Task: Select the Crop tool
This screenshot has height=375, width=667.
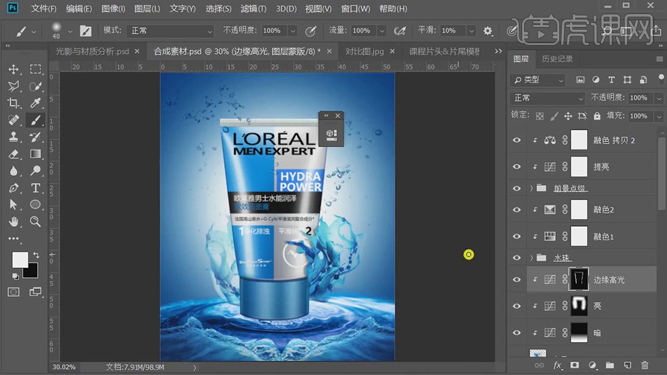Action: [x=13, y=103]
